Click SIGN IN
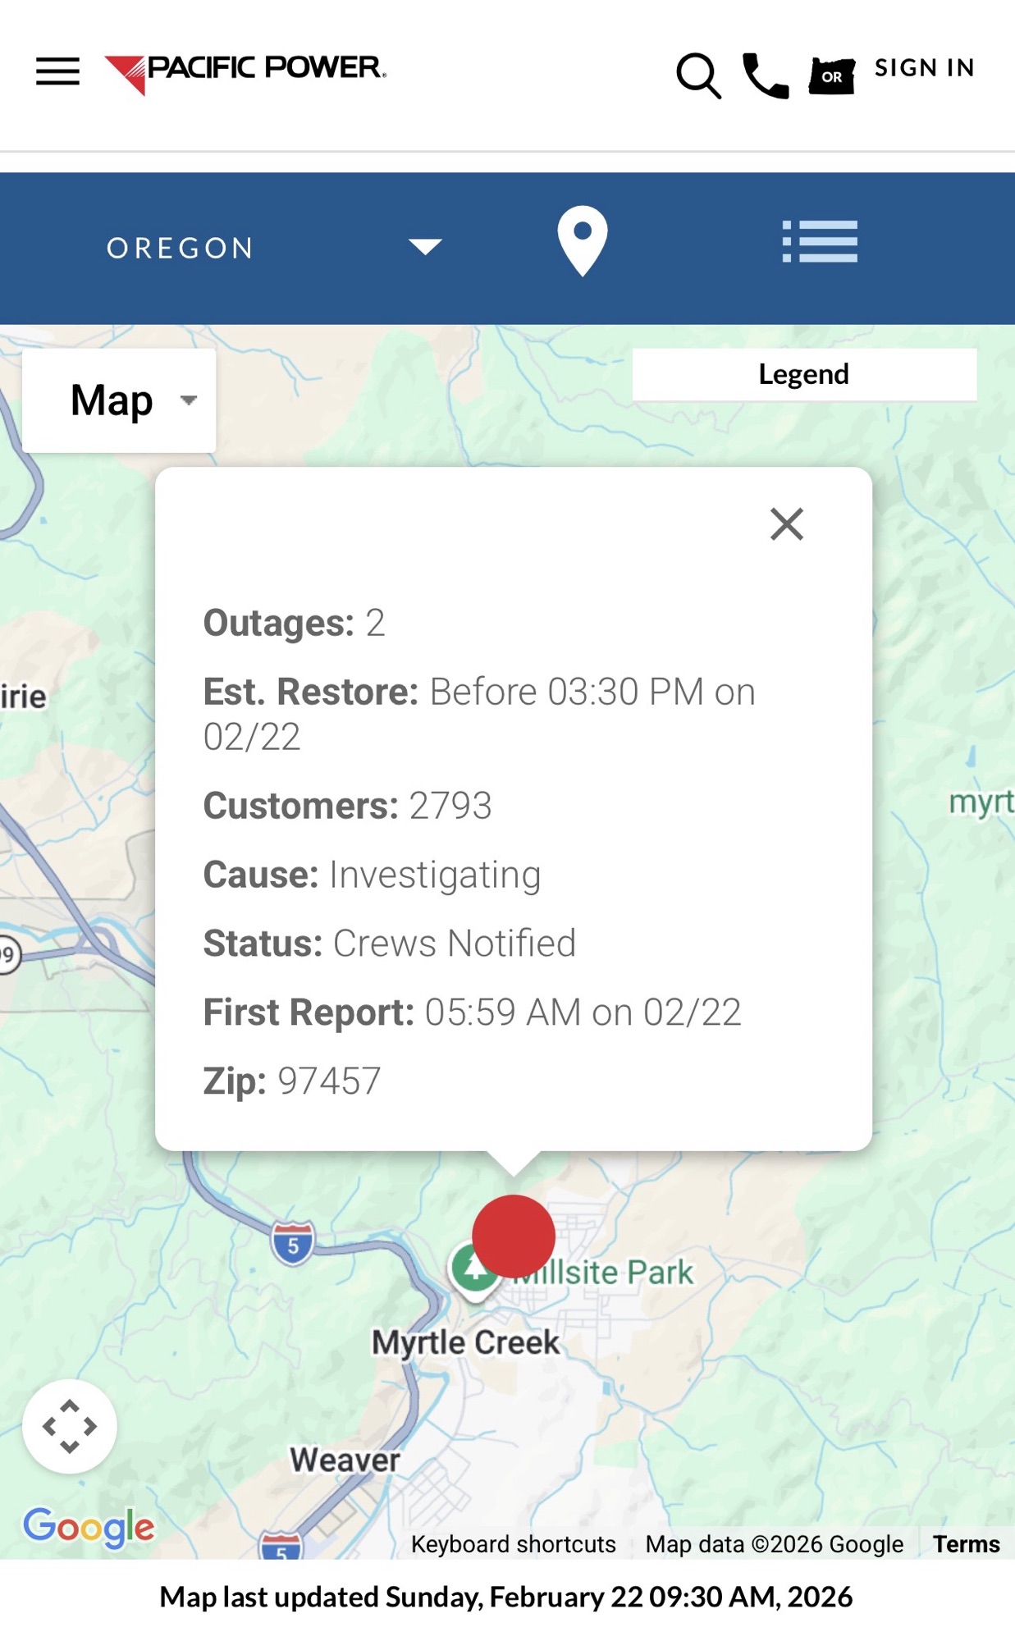Viewport: 1015px width, 1641px height. (924, 68)
